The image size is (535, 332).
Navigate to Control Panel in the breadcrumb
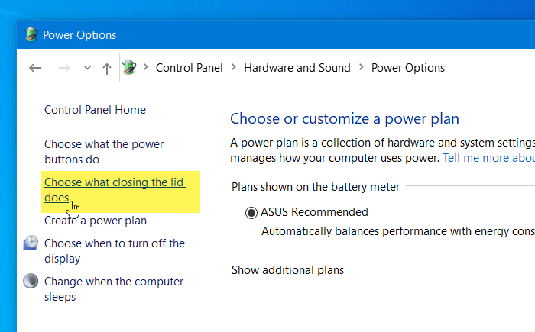pos(189,68)
